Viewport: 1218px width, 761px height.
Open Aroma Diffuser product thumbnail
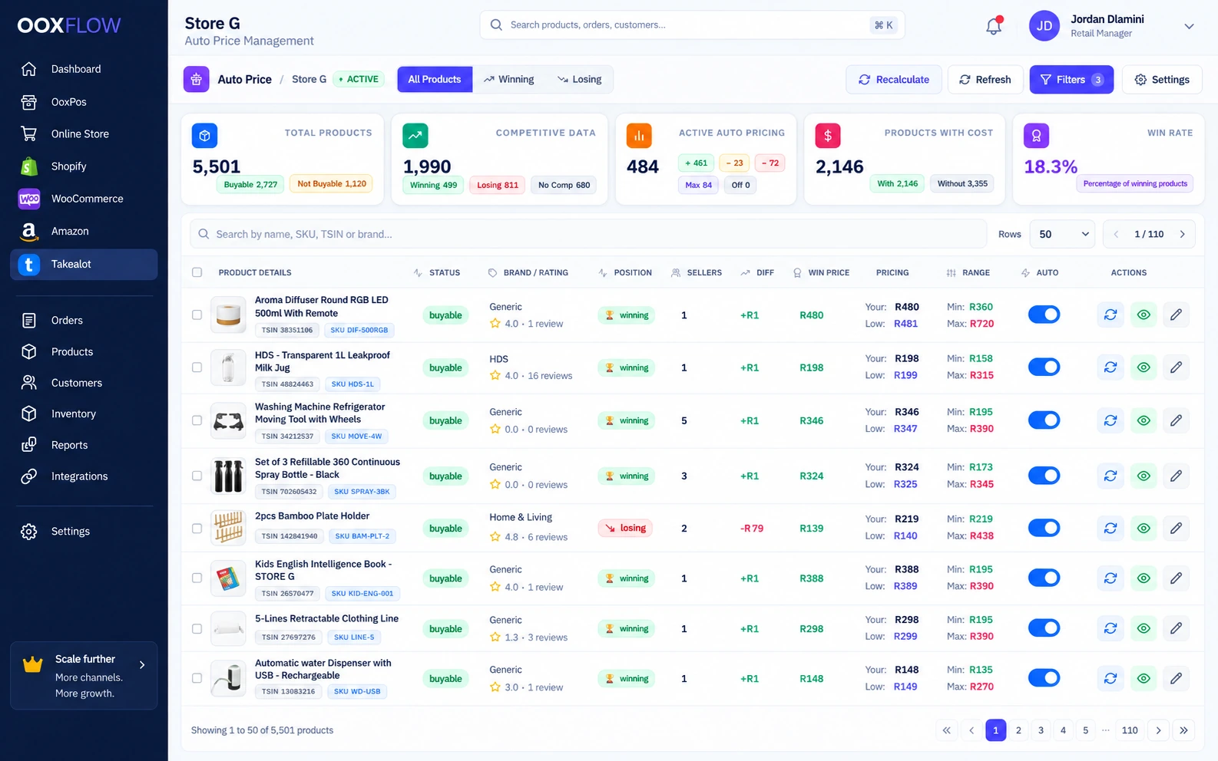point(228,315)
